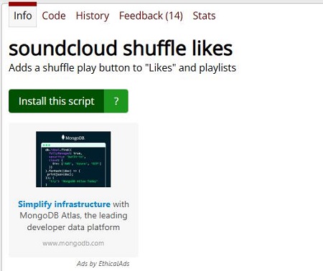The width and height of the screenshot is (323, 271).
Task: Open the Info tab
Action: coord(22,16)
